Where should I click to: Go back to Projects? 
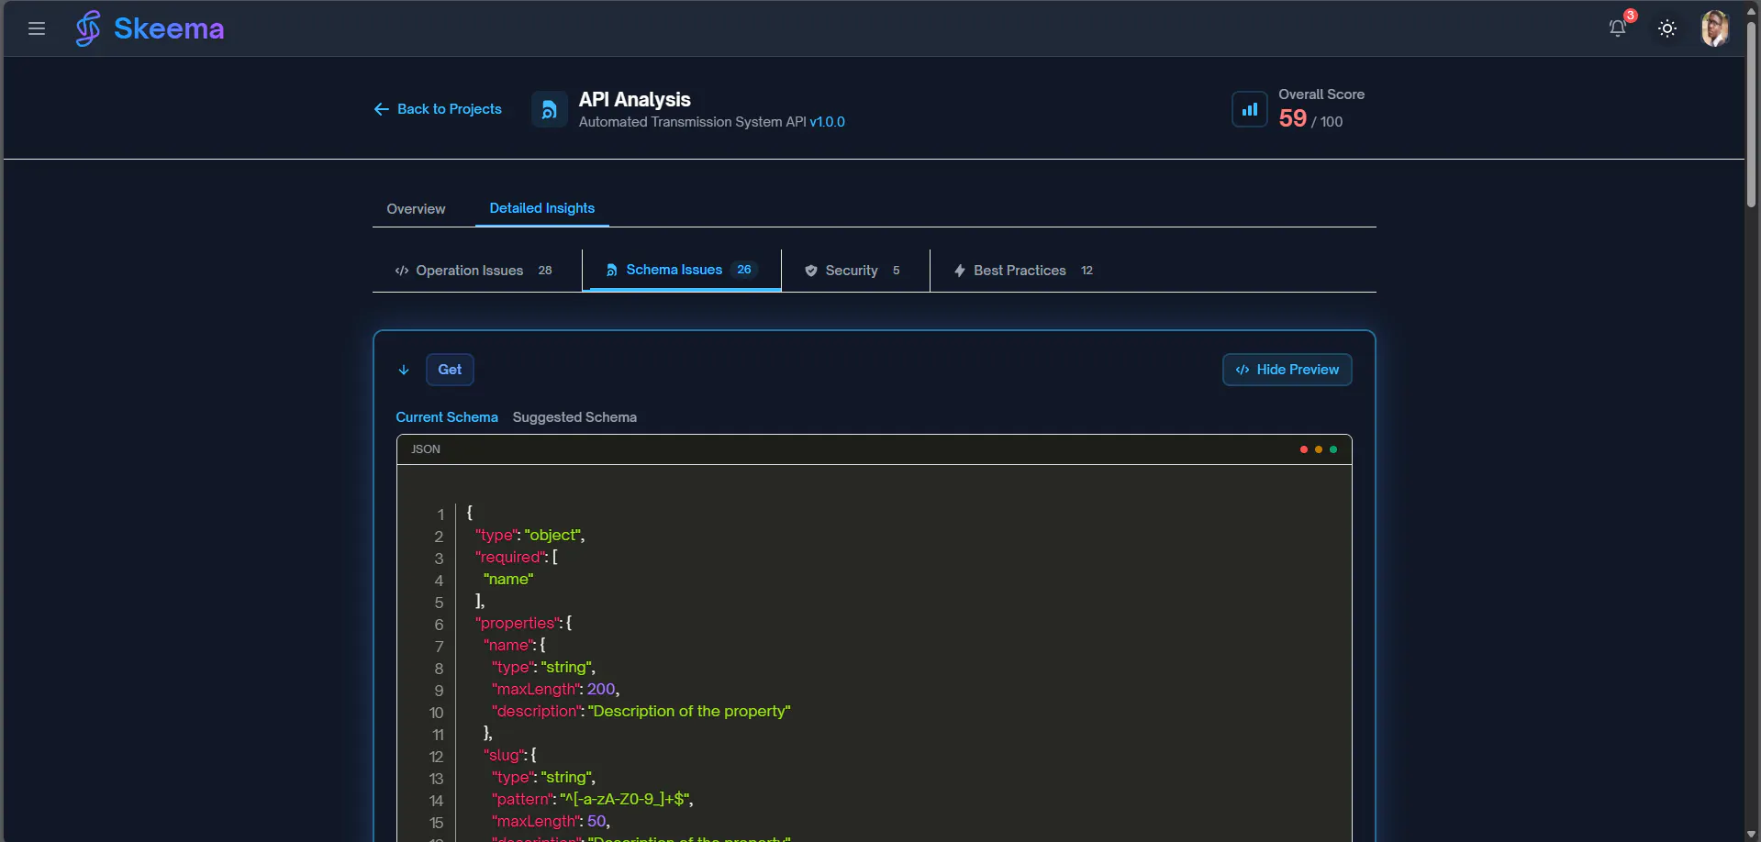[x=438, y=109]
